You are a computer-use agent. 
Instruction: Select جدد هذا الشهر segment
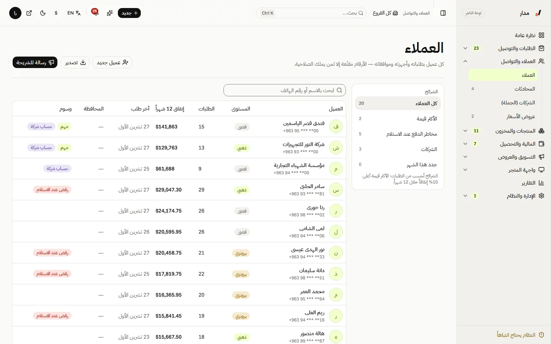tap(398, 164)
